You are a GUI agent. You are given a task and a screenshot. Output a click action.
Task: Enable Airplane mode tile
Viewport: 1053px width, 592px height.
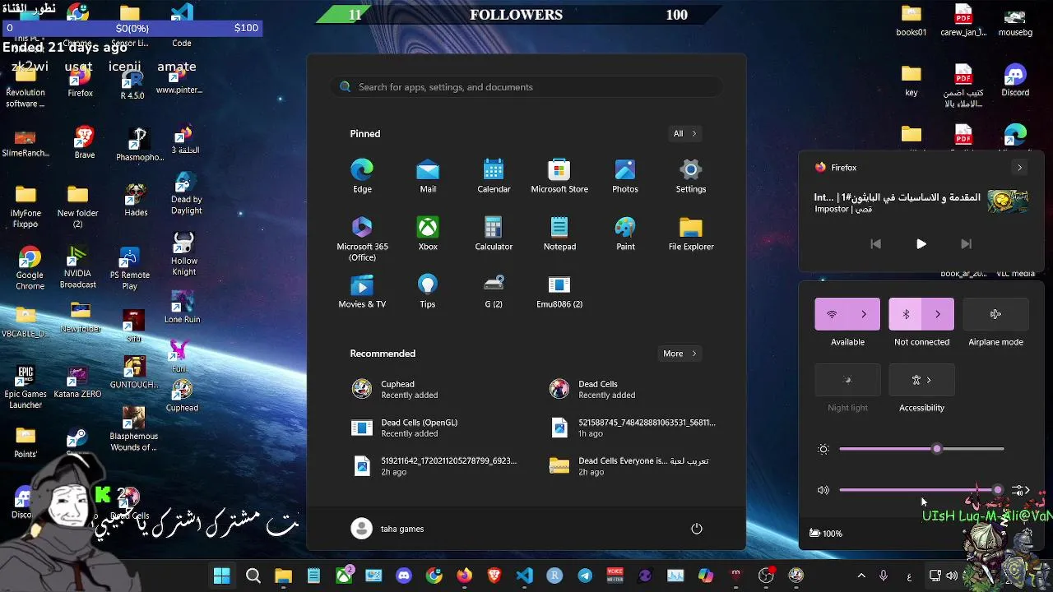[995, 314]
